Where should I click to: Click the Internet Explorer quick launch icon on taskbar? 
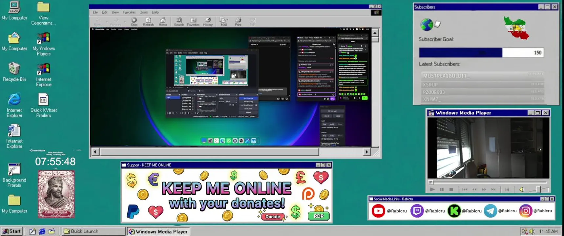coord(42,231)
